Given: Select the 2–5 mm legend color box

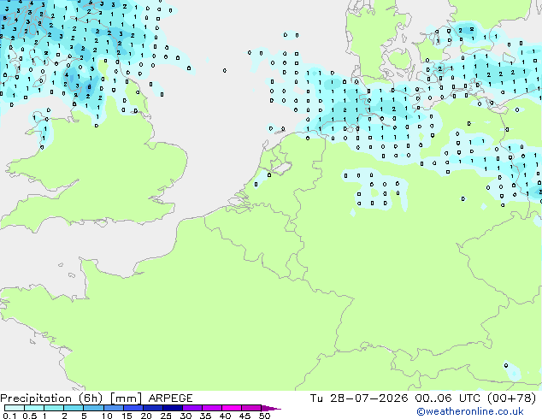Looking at the screenshot, I should pyautogui.click(x=74, y=408).
